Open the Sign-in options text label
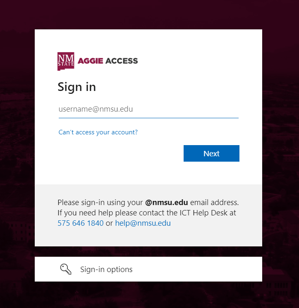This screenshot has height=308, width=299. click(106, 269)
